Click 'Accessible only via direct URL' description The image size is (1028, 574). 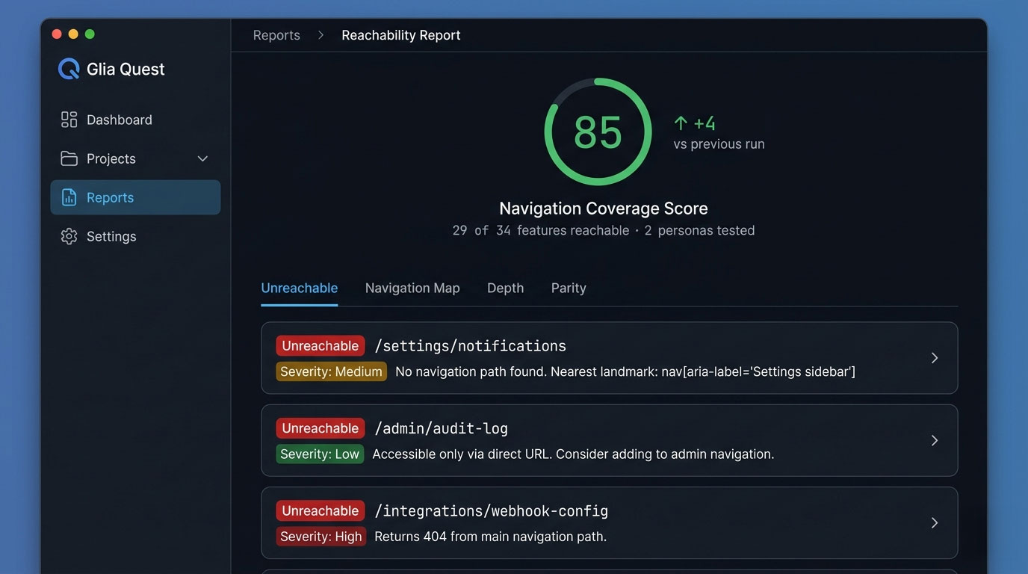pyautogui.click(x=573, y=454)
